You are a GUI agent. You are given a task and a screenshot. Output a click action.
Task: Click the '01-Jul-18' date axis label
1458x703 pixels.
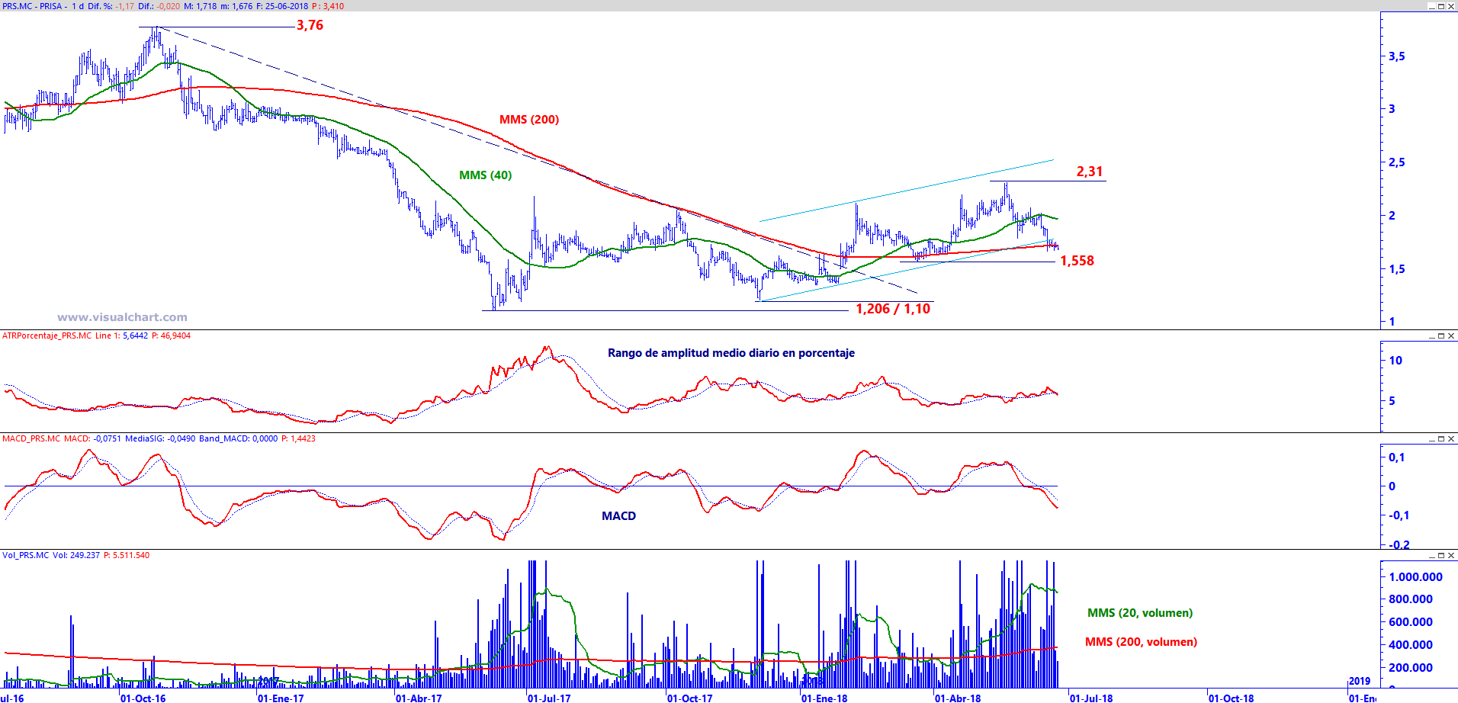[x=1091, y=698]
